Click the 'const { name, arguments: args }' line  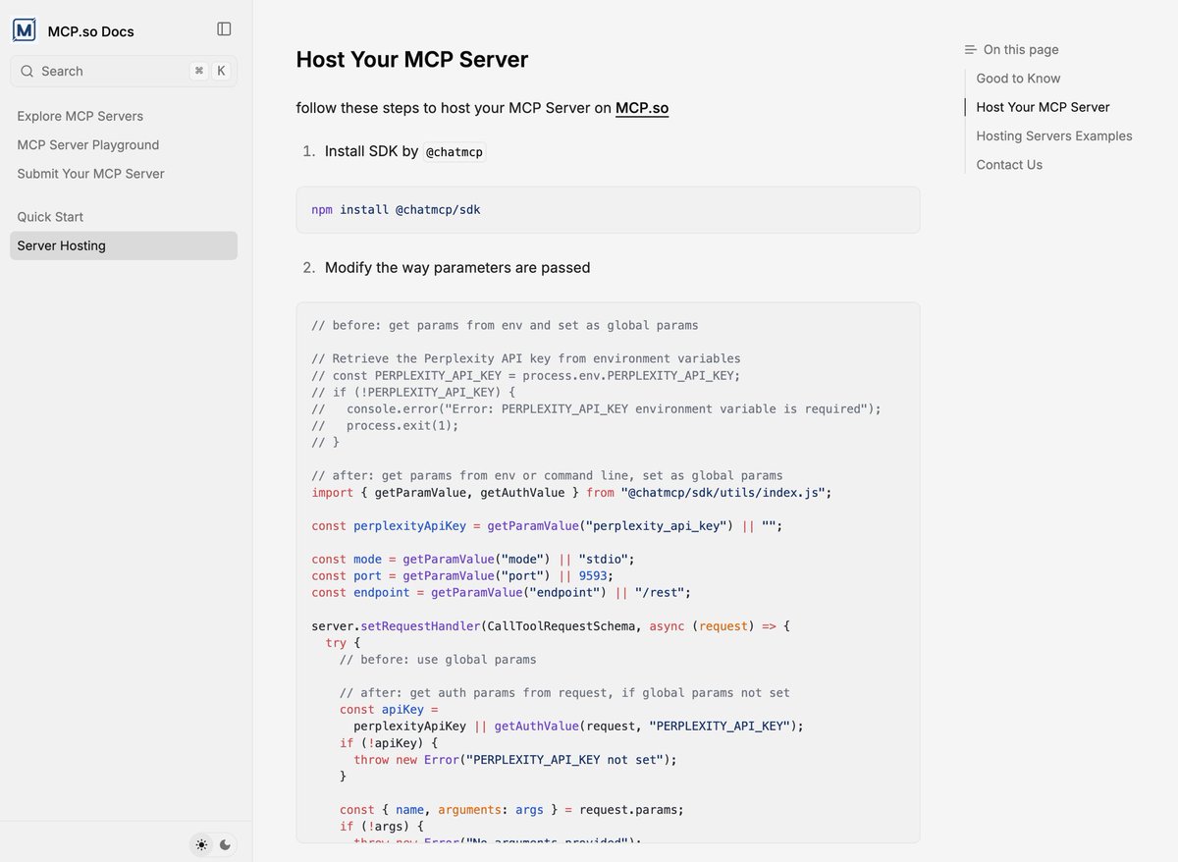point(511,810)
